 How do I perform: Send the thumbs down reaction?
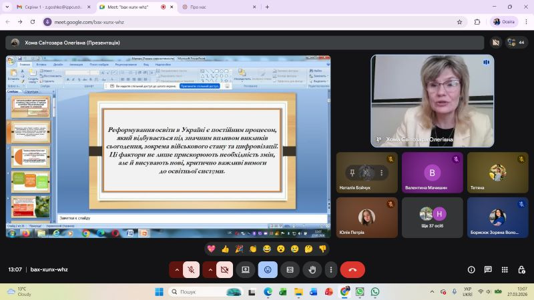tap(322, 249)
